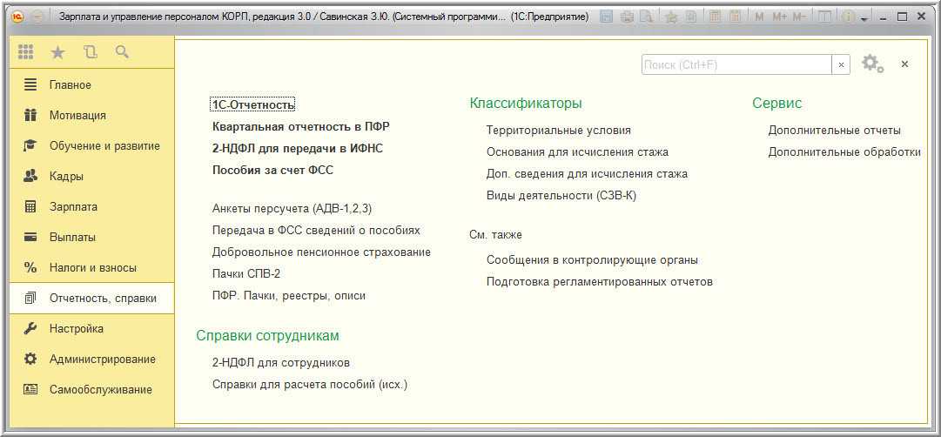This screenshot has width=941, height=437.
Task: Open the Кадры section
Action: tap(91, 177)
